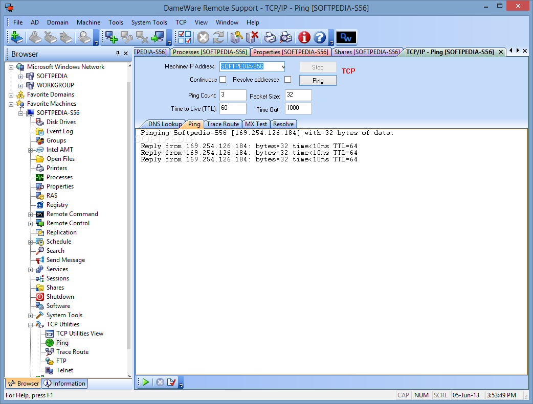Select Trace Route in the tree
The width and height of the screenshot is (533, 404).
(73, 352)
